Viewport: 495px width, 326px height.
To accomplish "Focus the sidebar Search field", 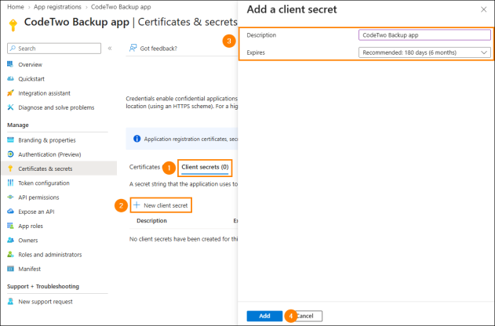I will [54, 49].
